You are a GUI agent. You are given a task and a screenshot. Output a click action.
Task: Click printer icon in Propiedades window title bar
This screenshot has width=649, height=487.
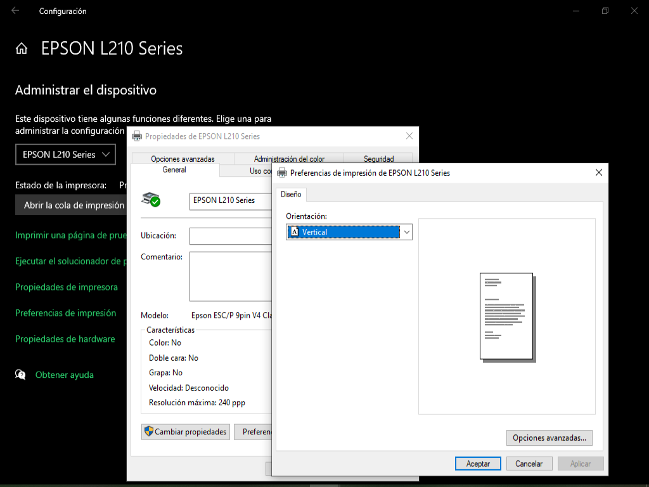(137, 136)
